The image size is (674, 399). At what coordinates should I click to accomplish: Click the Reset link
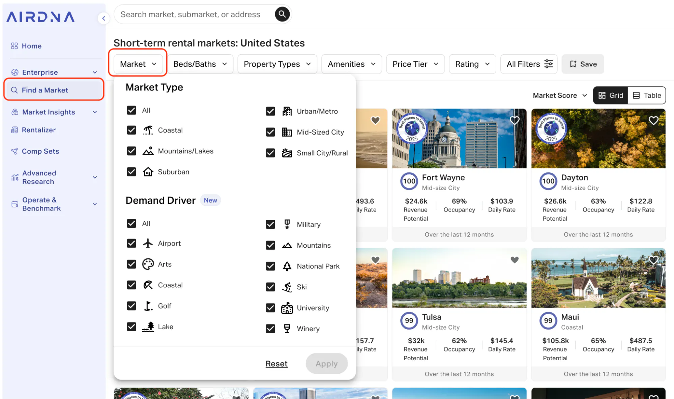[276, 364]
